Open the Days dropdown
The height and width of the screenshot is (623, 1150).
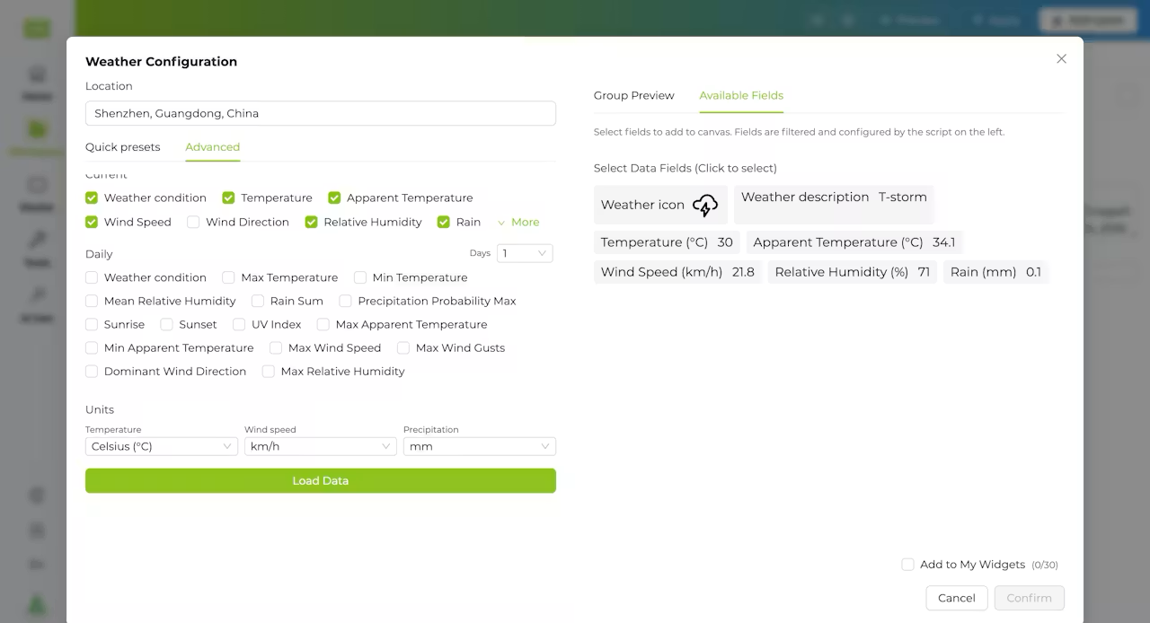[x=525, y=253]
